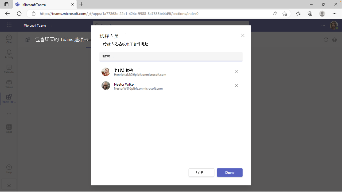342x192 pixels.
Task: Open the browser profile icon
Action: click(x=322, y=14)
